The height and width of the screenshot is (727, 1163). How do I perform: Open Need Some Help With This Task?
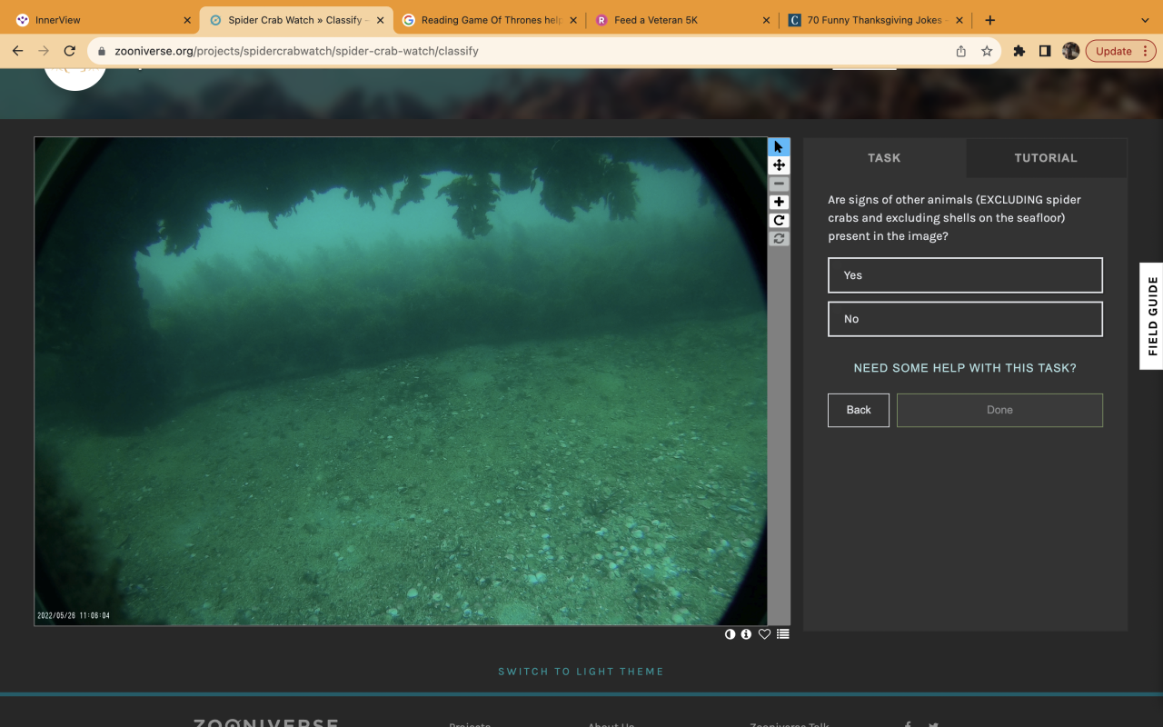(x=965, y=368)
